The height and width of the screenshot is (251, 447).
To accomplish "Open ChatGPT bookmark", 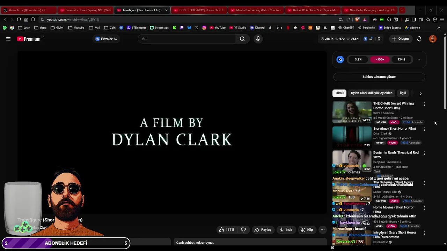I will 346,28.
